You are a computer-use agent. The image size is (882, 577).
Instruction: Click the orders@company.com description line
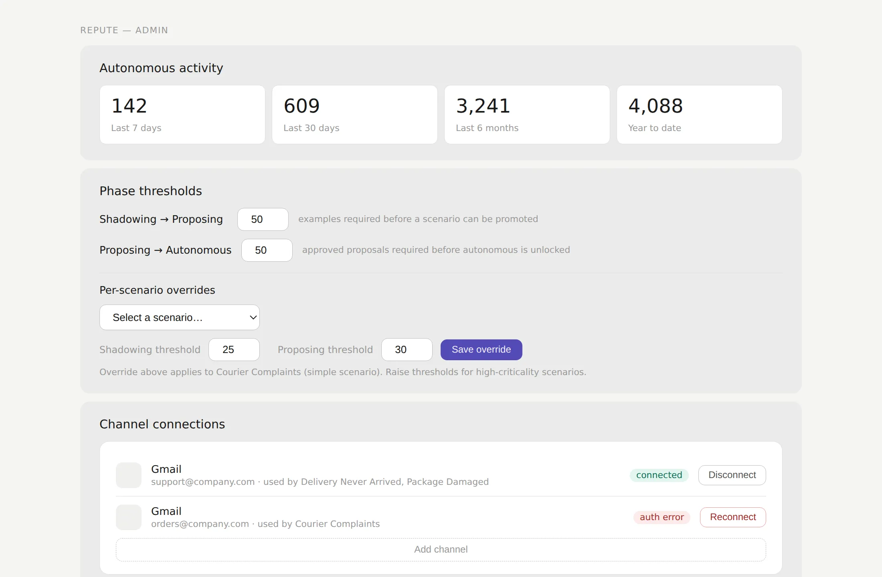click(x=265, y=524)
